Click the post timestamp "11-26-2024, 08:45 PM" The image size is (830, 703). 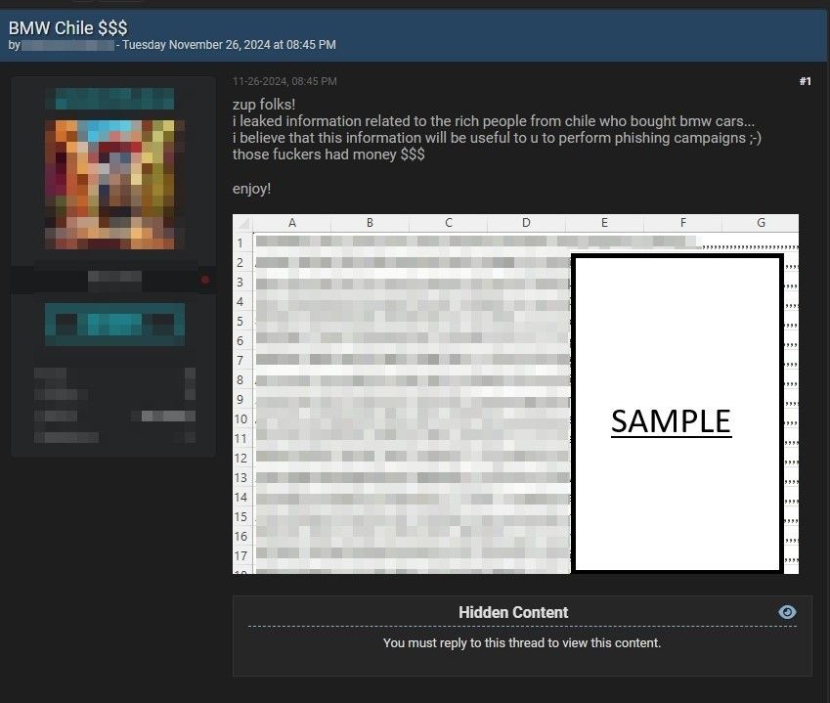click(284, 81)
